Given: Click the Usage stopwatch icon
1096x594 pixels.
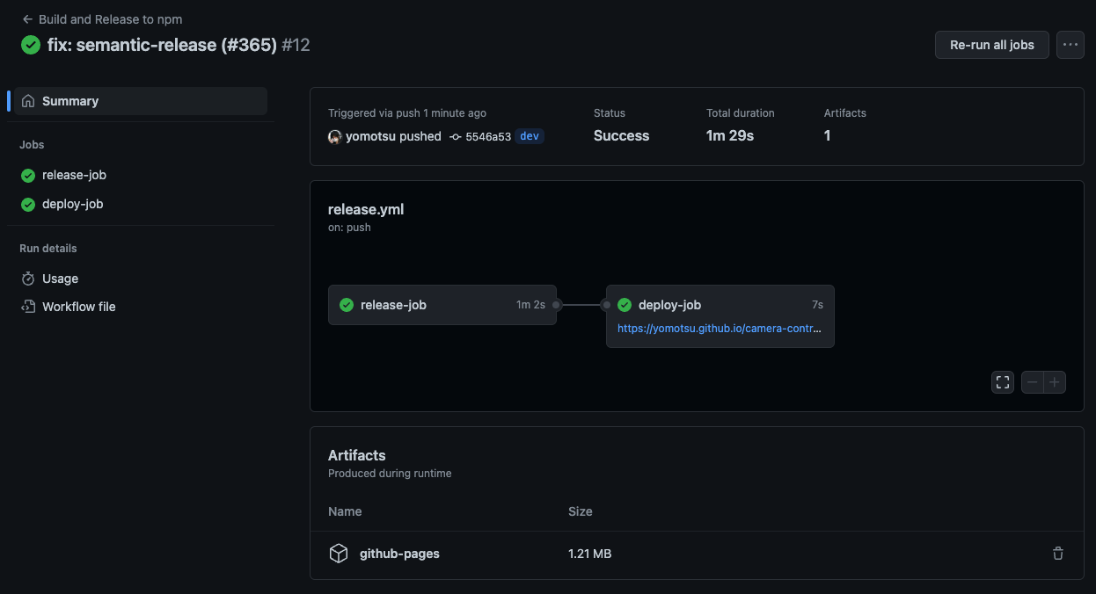Looking at the screenshot, I should pos(28,279).
